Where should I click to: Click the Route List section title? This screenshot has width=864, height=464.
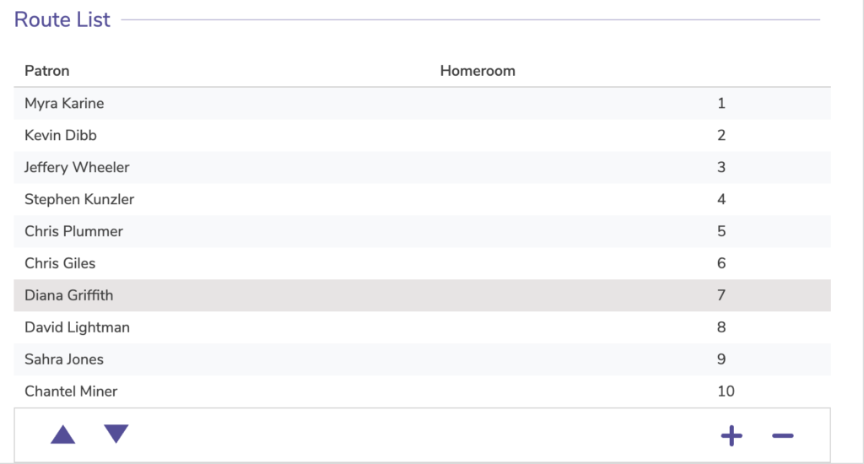click(62, 19)
